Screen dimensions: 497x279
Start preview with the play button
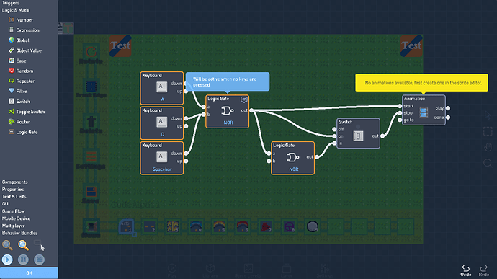pos(7,260)
